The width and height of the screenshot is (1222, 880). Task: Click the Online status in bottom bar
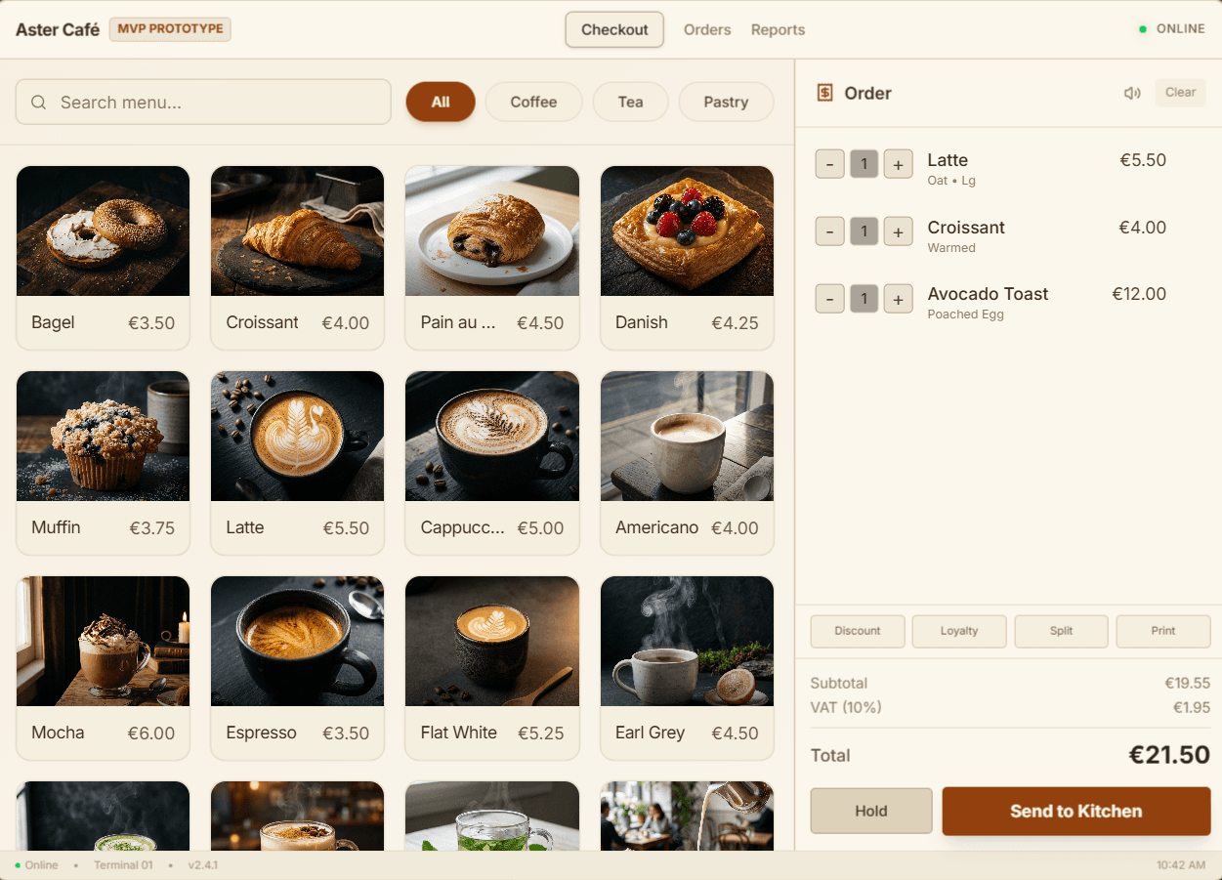[36, 865]
